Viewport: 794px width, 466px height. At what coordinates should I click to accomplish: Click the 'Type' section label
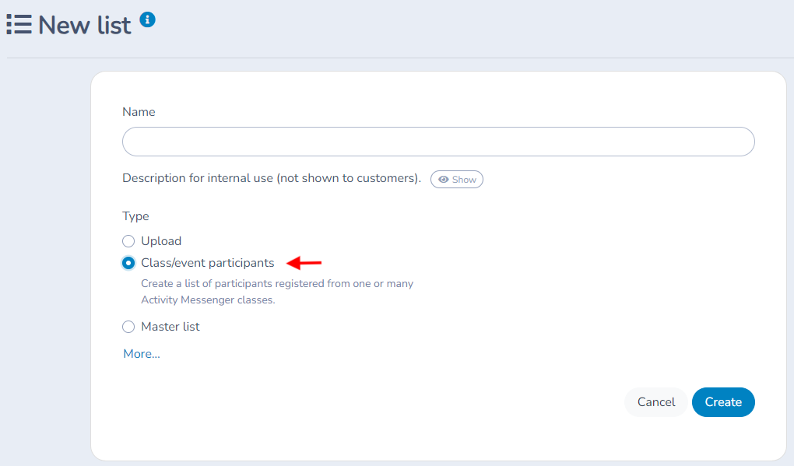point(135,216)
